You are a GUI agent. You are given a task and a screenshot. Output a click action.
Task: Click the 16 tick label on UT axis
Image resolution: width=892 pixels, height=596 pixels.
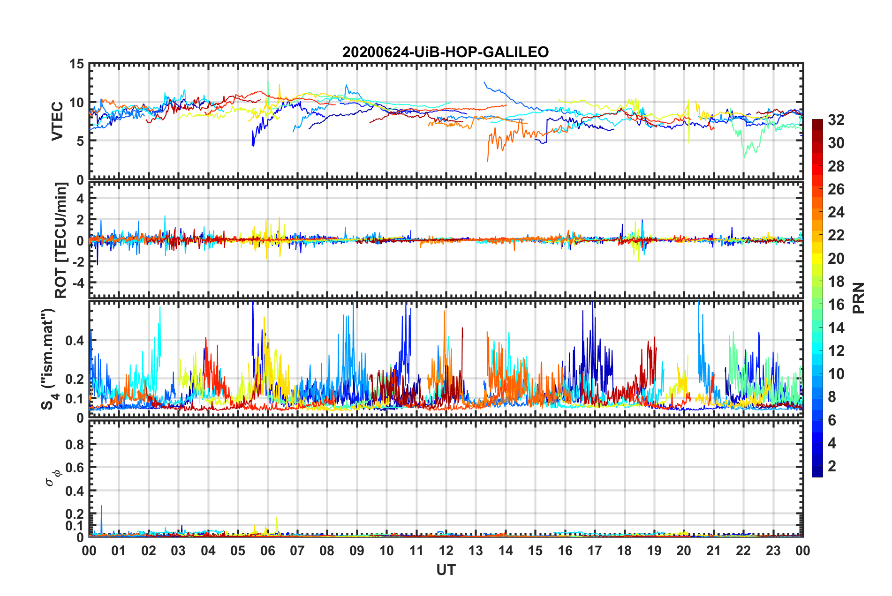(565, 551)
